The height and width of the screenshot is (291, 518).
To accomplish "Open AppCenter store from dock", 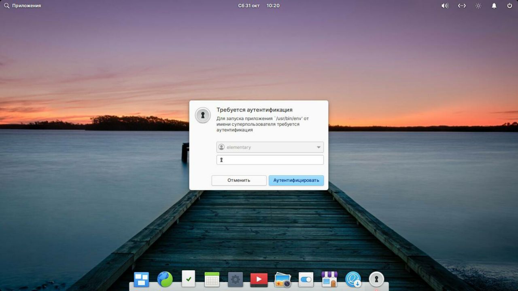I will point(329,279).
